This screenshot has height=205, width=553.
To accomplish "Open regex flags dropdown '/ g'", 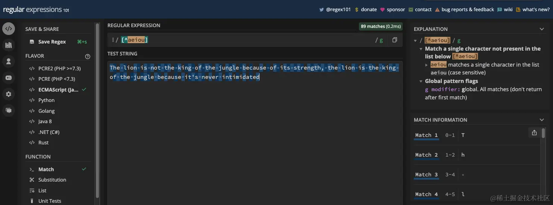I will click(379, 40).
